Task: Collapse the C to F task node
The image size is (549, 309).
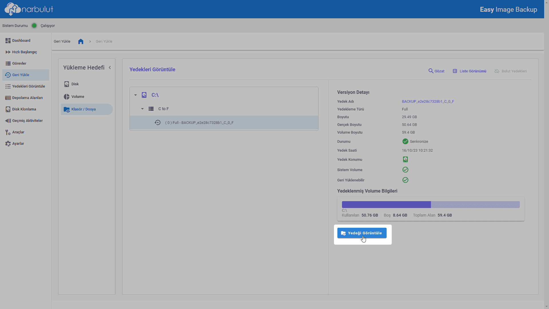Action: (142, 109)
